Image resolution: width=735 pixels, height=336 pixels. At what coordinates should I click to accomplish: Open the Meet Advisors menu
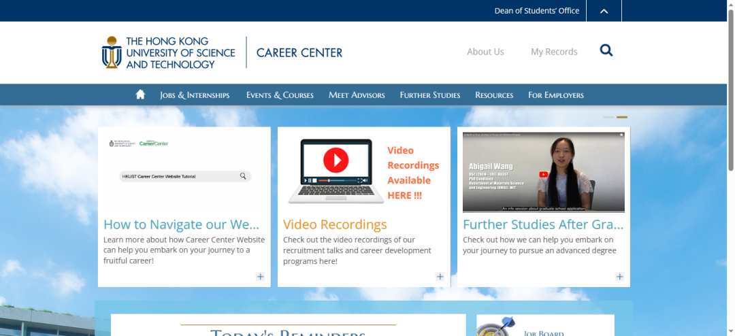(x=357, y=95)
